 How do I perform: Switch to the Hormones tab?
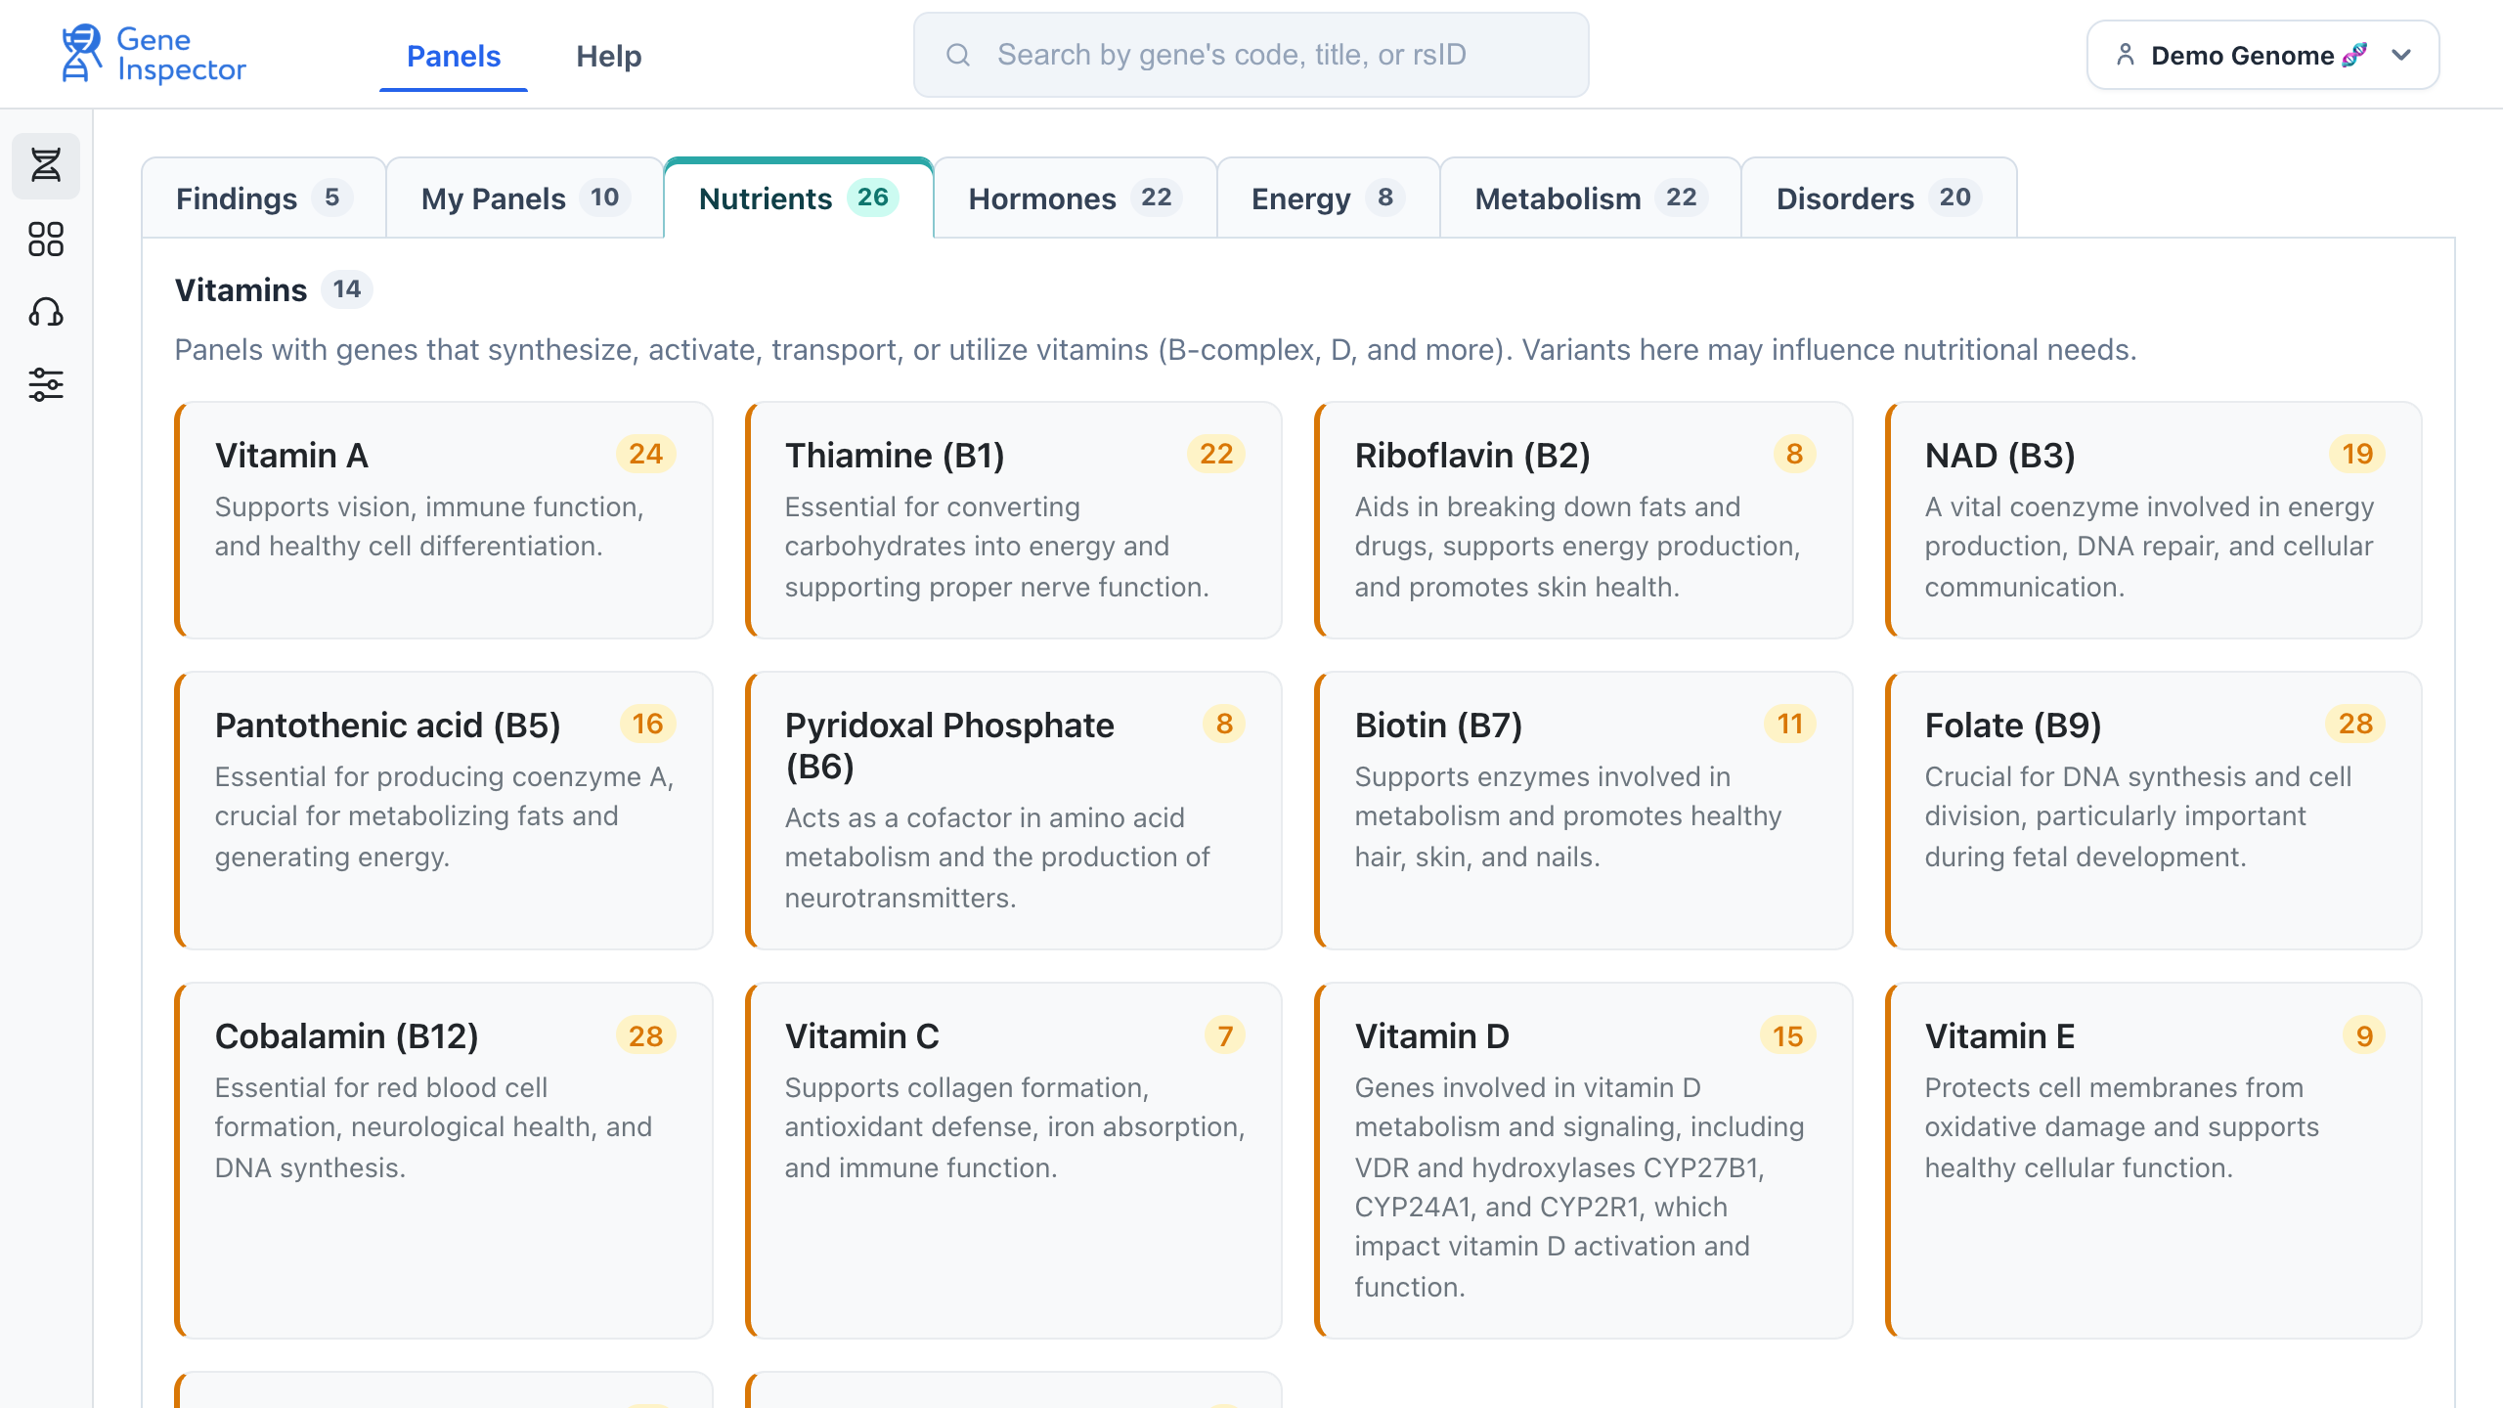pos(1076,198)
